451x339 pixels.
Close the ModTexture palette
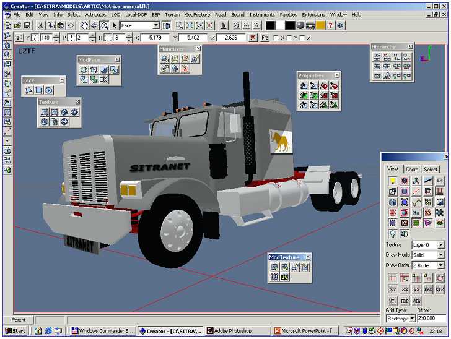(308, 257)
